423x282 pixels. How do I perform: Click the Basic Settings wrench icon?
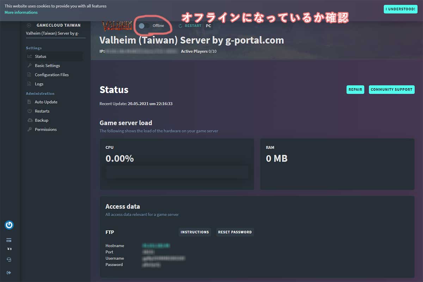point(30,66)
